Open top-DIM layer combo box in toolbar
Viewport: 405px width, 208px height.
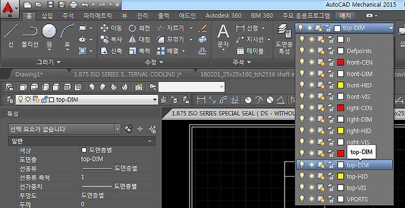click(x=87, y=99)
